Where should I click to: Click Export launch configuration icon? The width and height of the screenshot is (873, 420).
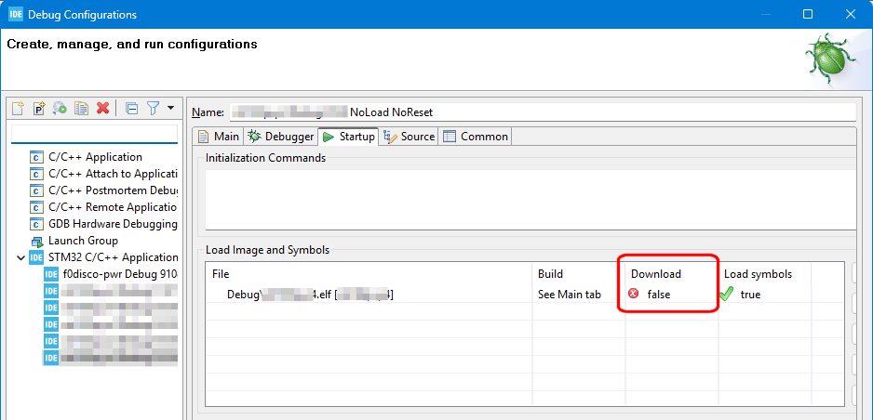(60, 108)
